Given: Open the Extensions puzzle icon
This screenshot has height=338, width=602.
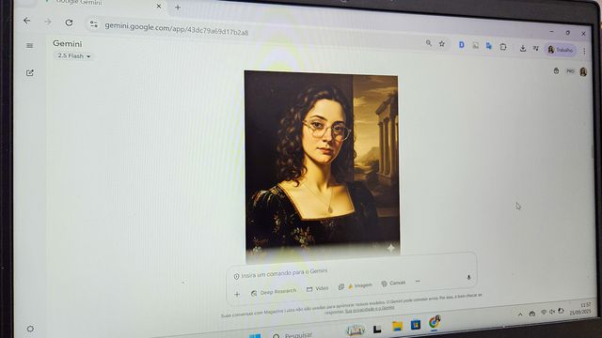Looking at the screenshot, I should coord(503,47).
